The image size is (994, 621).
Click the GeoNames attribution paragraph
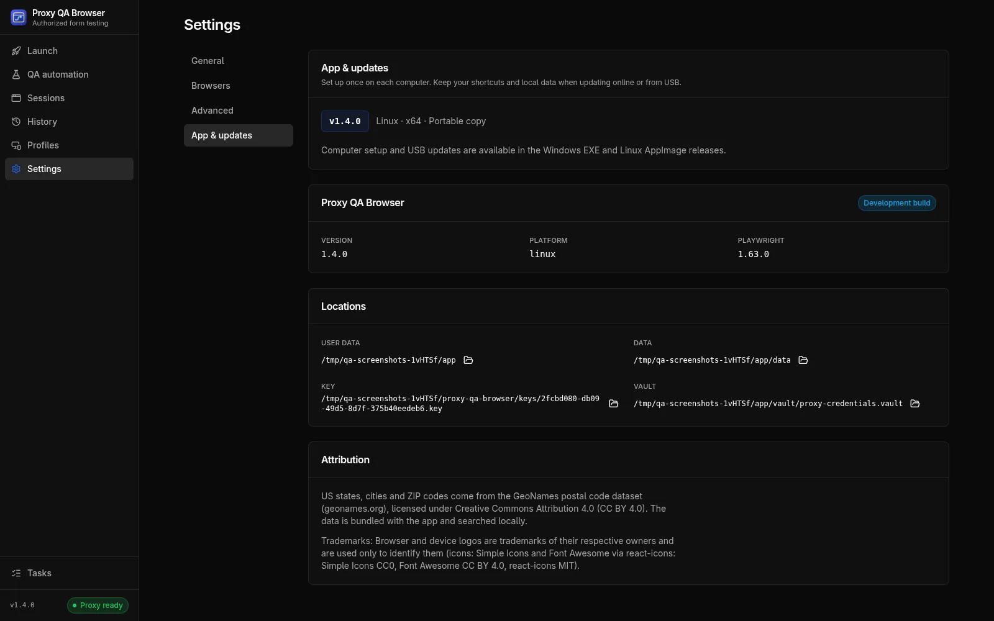point(494,509)
